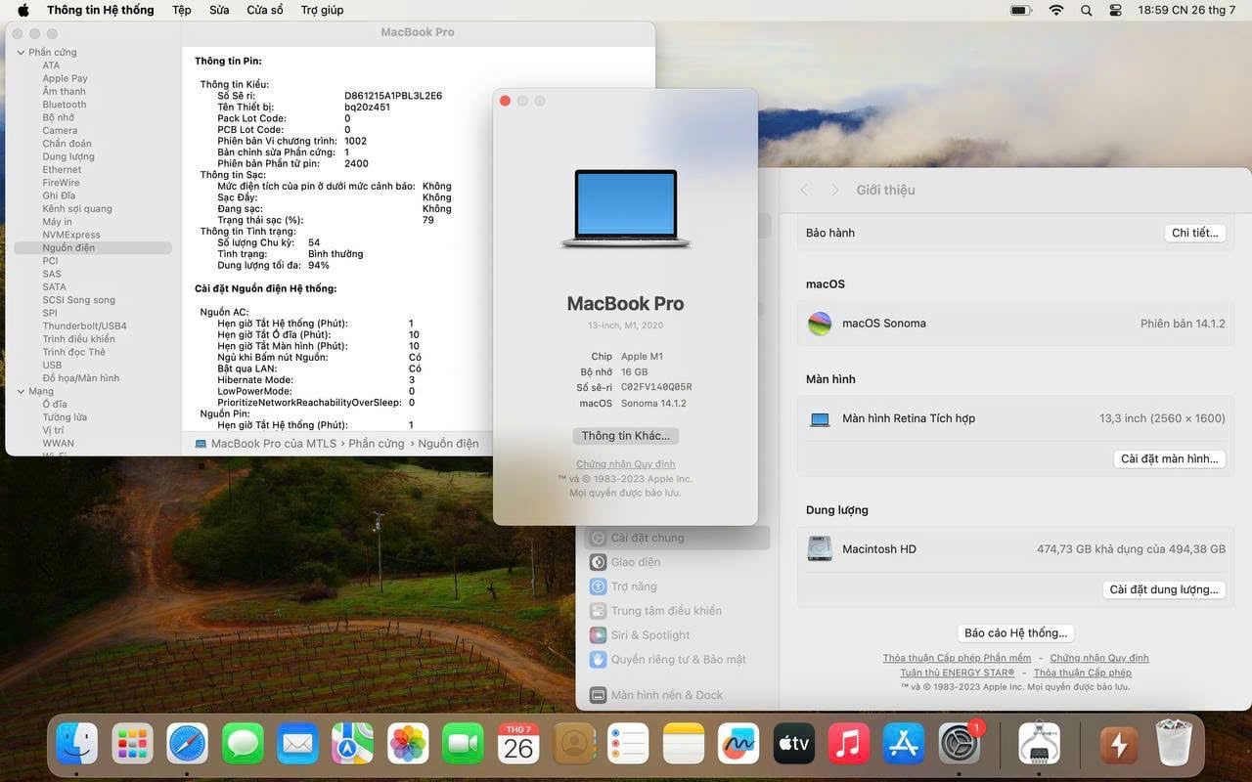
Task: Open the Calendar app in the Dock
Action: click(518, 744)
